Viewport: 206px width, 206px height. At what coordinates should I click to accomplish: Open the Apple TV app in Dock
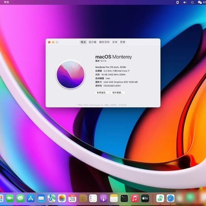click(x=145, y=198)
